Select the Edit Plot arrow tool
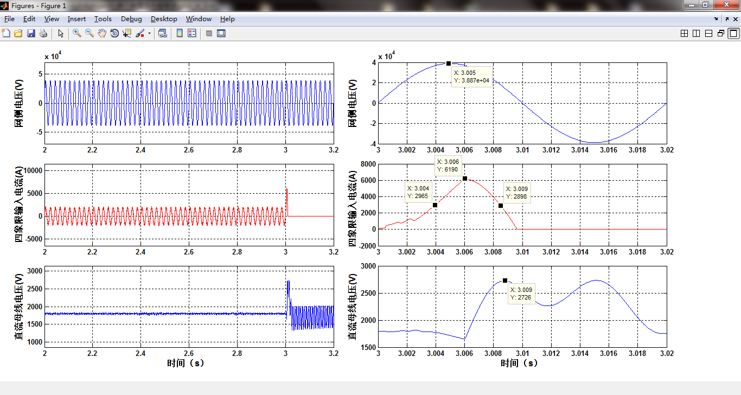Screen dimensions: 741x395 tap(61, 33)
